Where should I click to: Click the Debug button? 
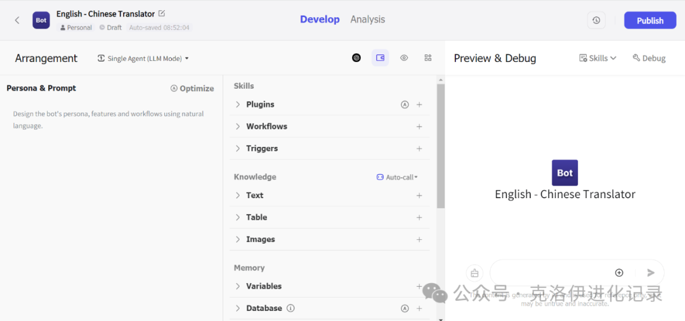(x=649, y=58)
